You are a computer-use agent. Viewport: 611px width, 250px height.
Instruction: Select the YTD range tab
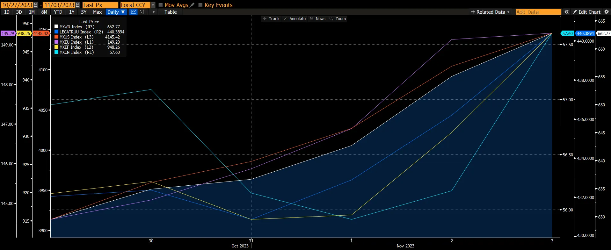[58, 12]
